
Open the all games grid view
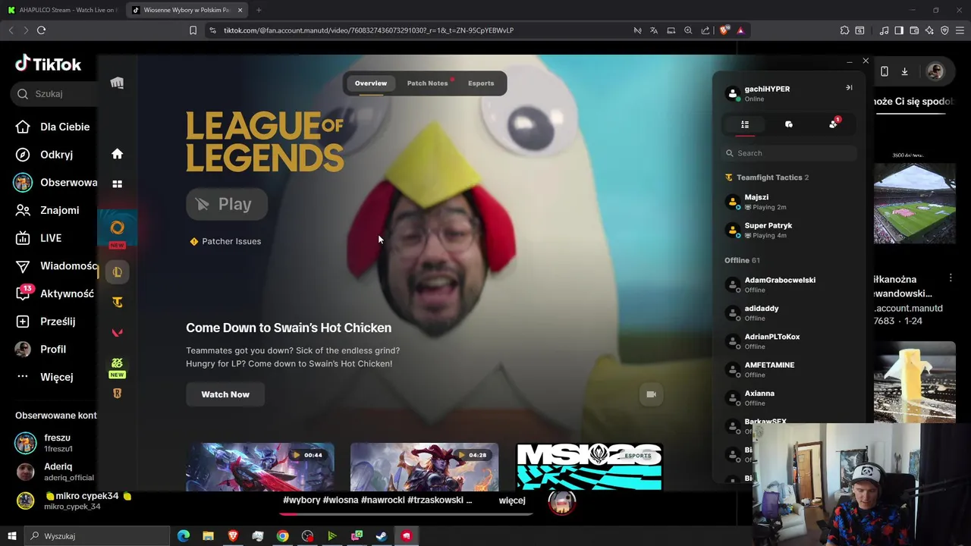pyautogui.click(x=117, y=184)
